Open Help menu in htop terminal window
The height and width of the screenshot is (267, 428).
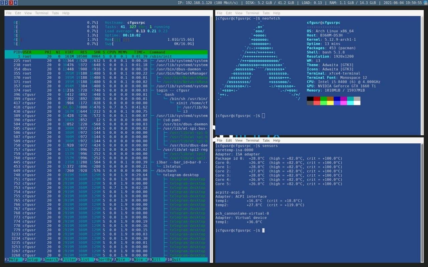66,13
